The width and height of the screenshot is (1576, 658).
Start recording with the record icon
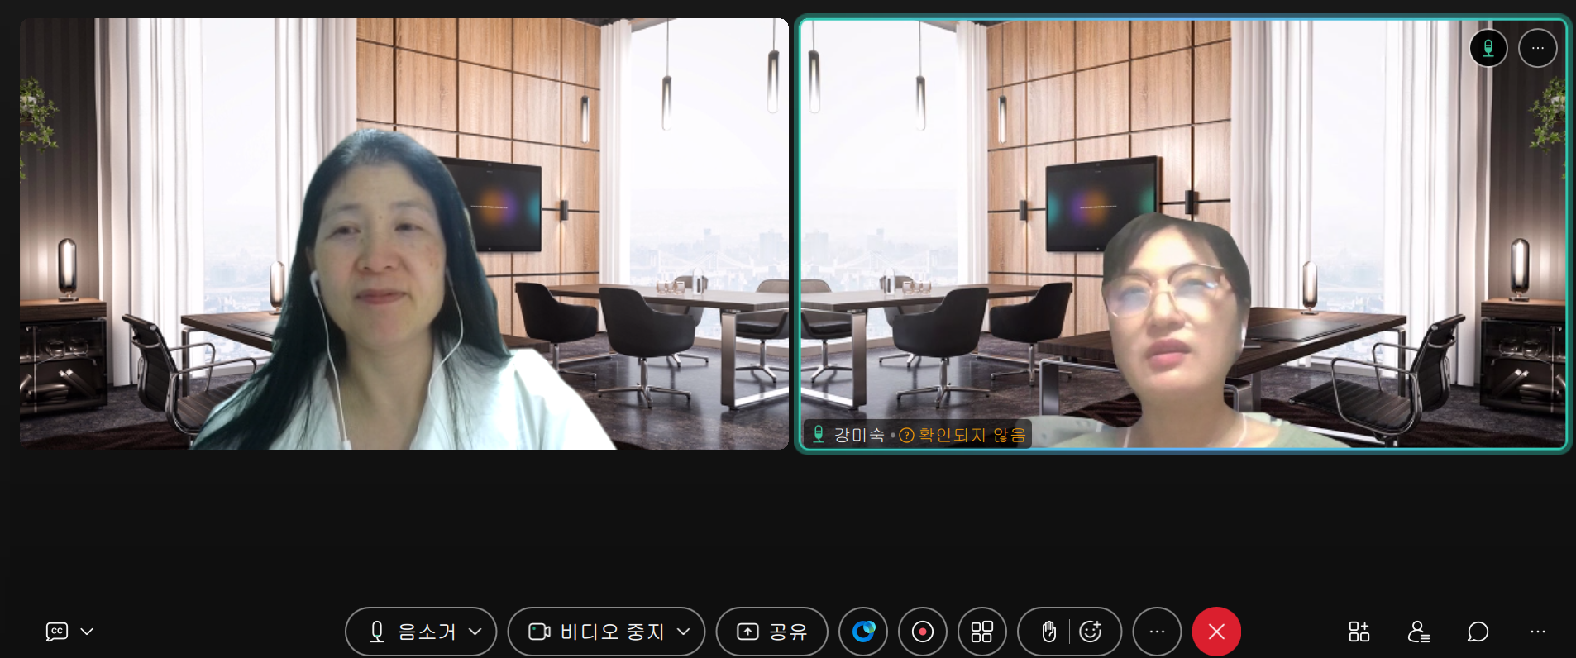(x=923, y=632)
